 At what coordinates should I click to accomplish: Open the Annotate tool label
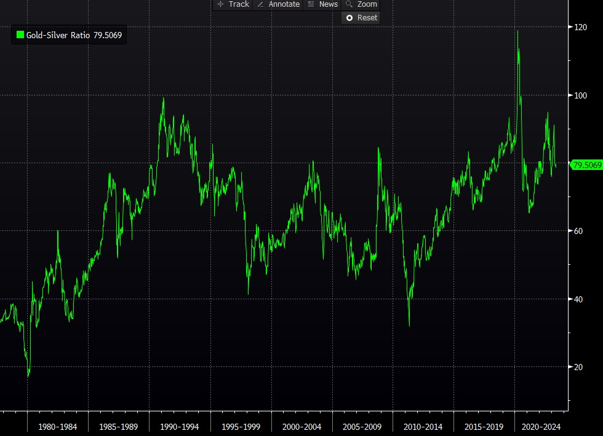284,4
